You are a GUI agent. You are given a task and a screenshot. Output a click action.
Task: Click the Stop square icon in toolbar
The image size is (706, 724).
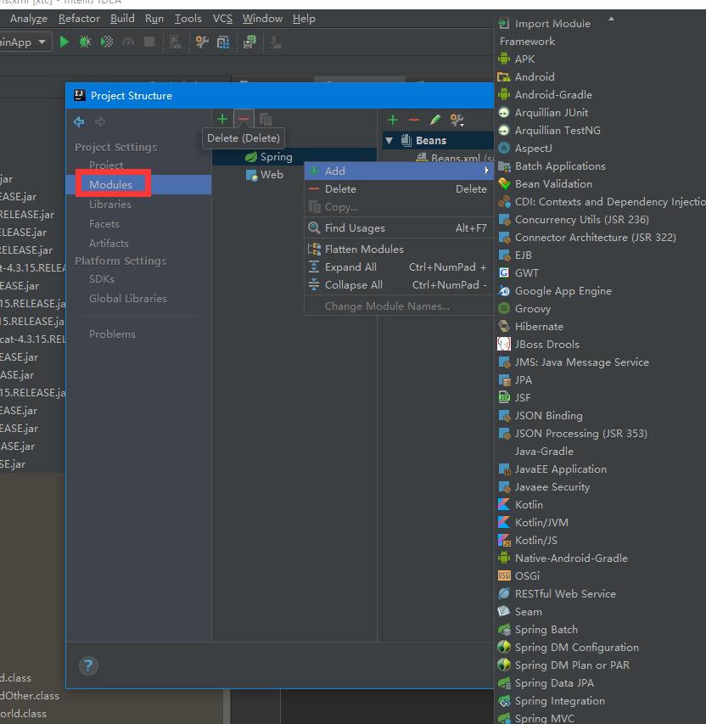pos(149,42)
